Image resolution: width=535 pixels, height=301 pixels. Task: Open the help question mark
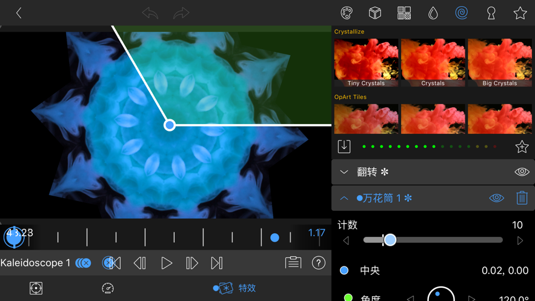pyautogui.click(x=319, y=263)
